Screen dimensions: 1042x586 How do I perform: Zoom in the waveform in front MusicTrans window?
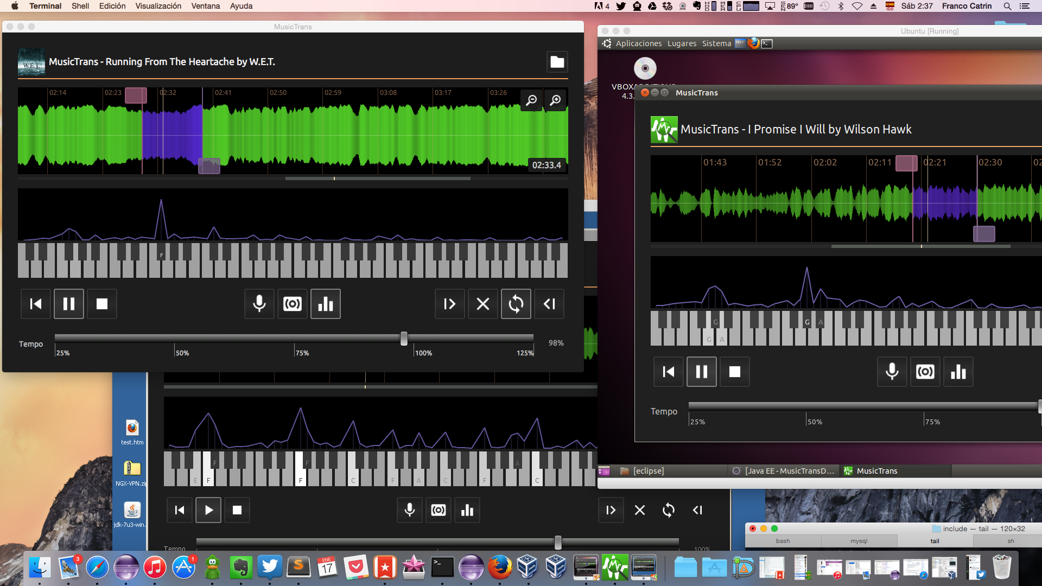click(x=556, y=100)
